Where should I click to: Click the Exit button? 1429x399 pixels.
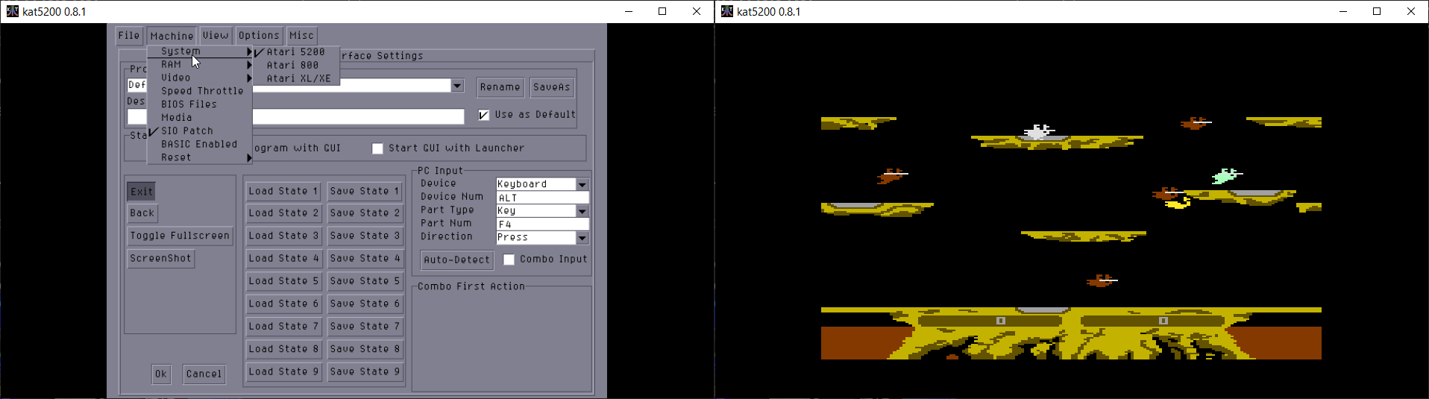(142, 192)
